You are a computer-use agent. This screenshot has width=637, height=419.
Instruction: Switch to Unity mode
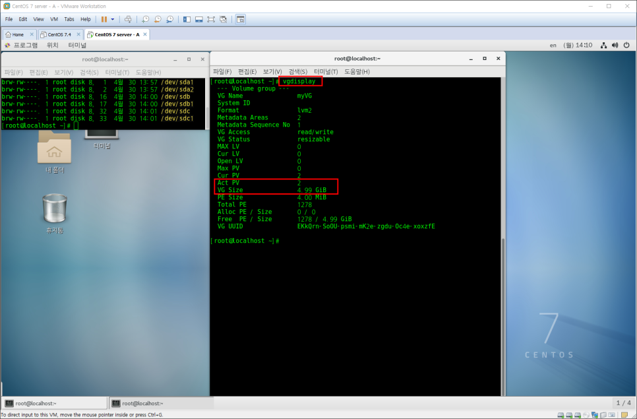click(223, 19)
